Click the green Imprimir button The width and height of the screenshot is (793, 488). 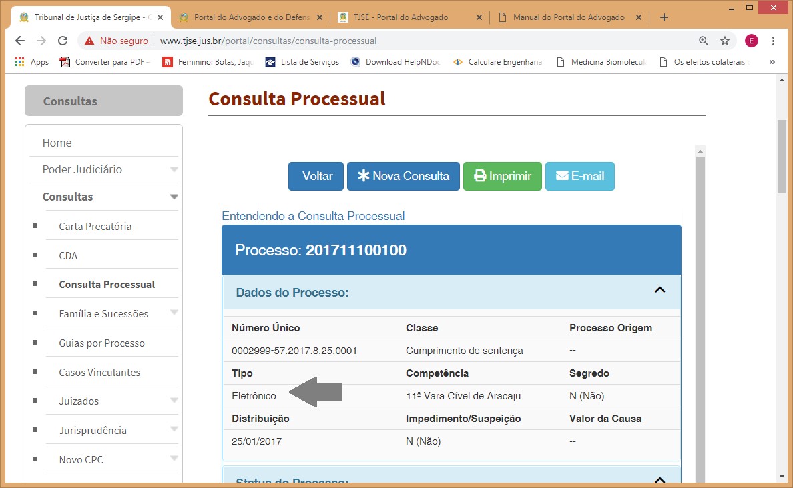pyautogui.click(x=502, y=176)
